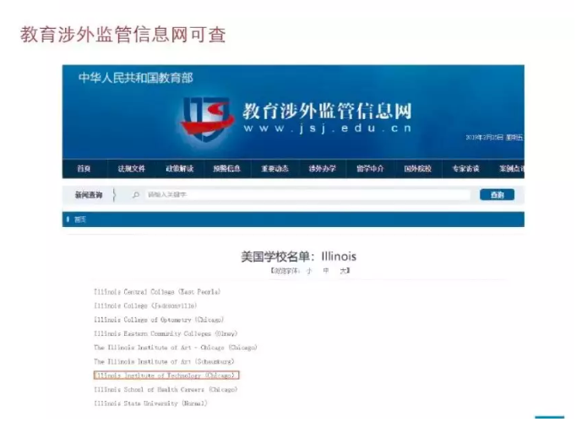
Task: Select Illinois College (Jacksonville)
Action: 145,306
